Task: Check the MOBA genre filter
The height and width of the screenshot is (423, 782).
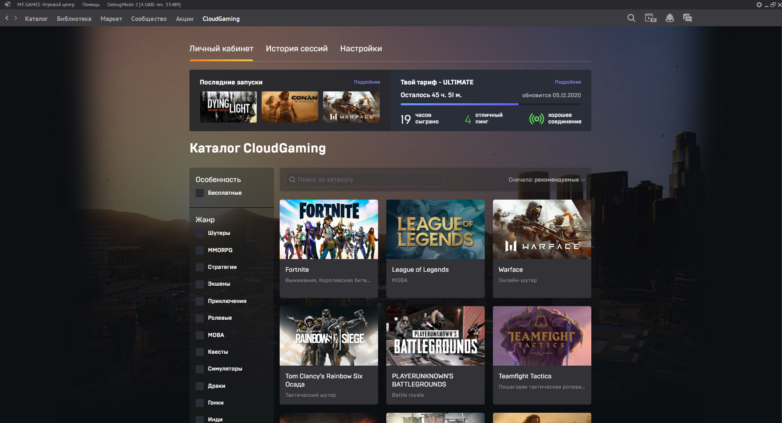Action: pyautogui.click(x=200, y=335)
